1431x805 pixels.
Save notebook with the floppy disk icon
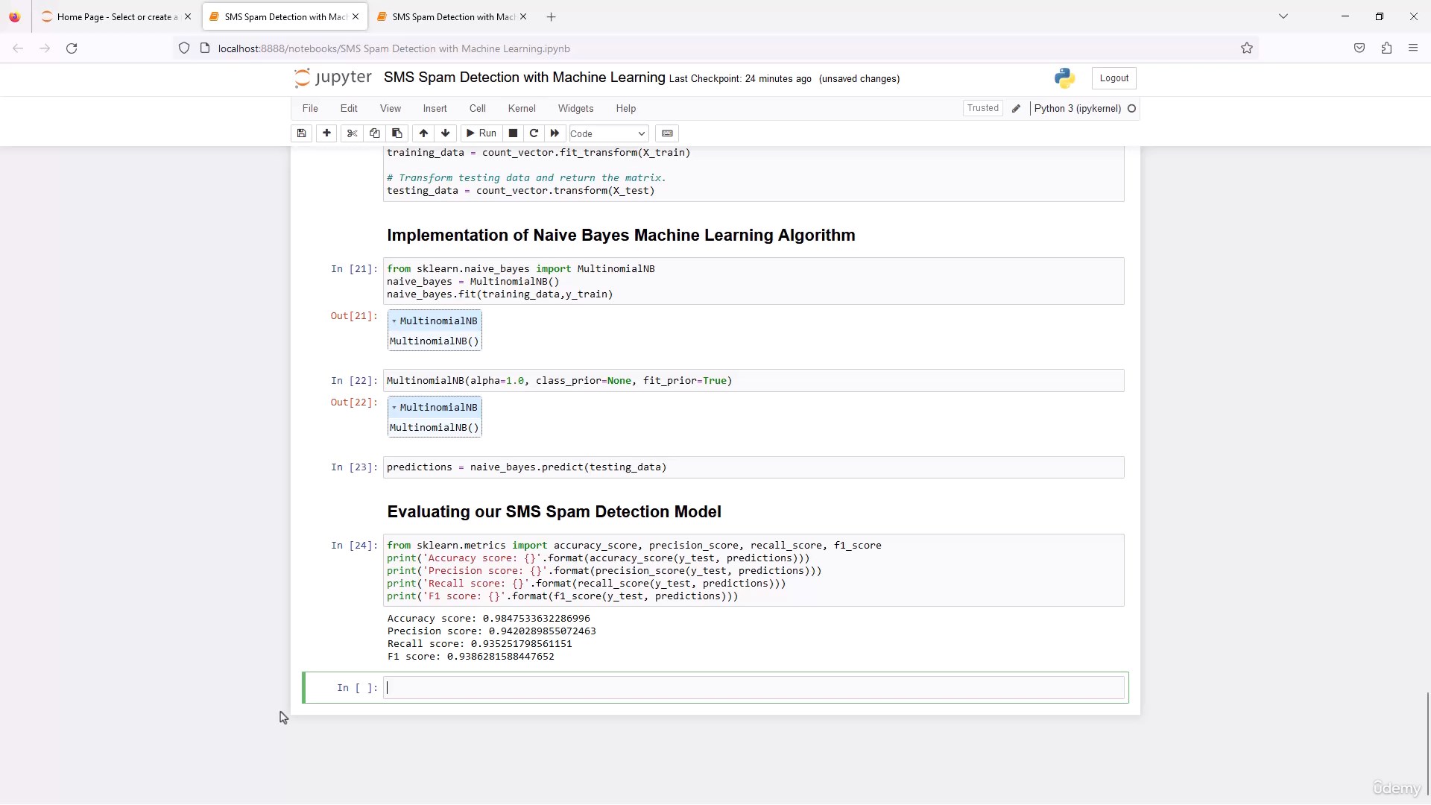301,133
